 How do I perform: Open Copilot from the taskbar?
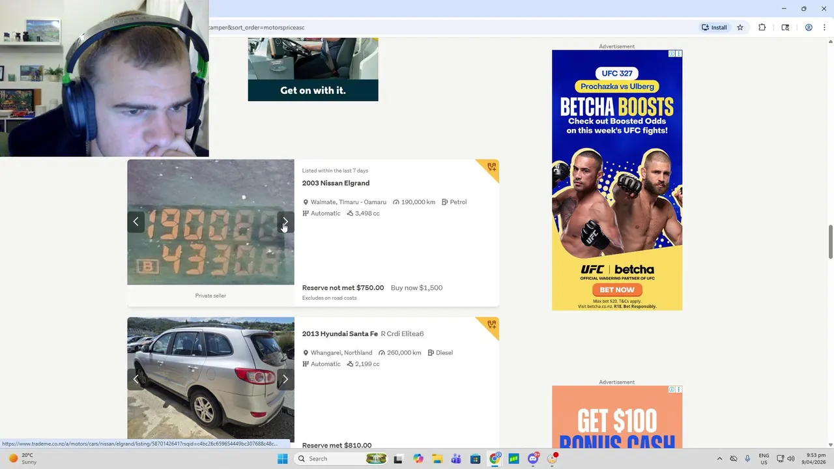[x=418, y=459]
